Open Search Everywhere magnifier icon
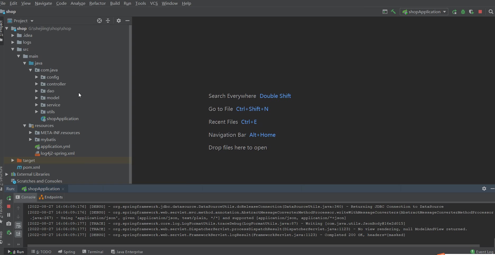The width and height of the screenshot is (495, 255). pyautogui.click(x=491, y=12)
